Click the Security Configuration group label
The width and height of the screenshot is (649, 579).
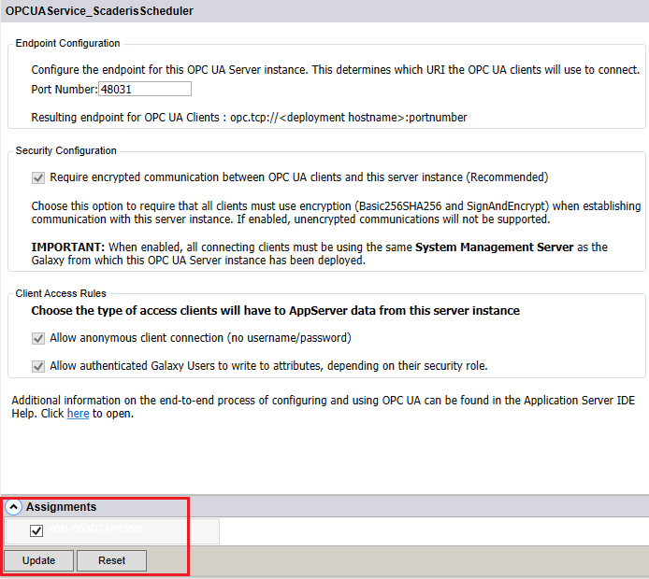[x=66, y=150]
